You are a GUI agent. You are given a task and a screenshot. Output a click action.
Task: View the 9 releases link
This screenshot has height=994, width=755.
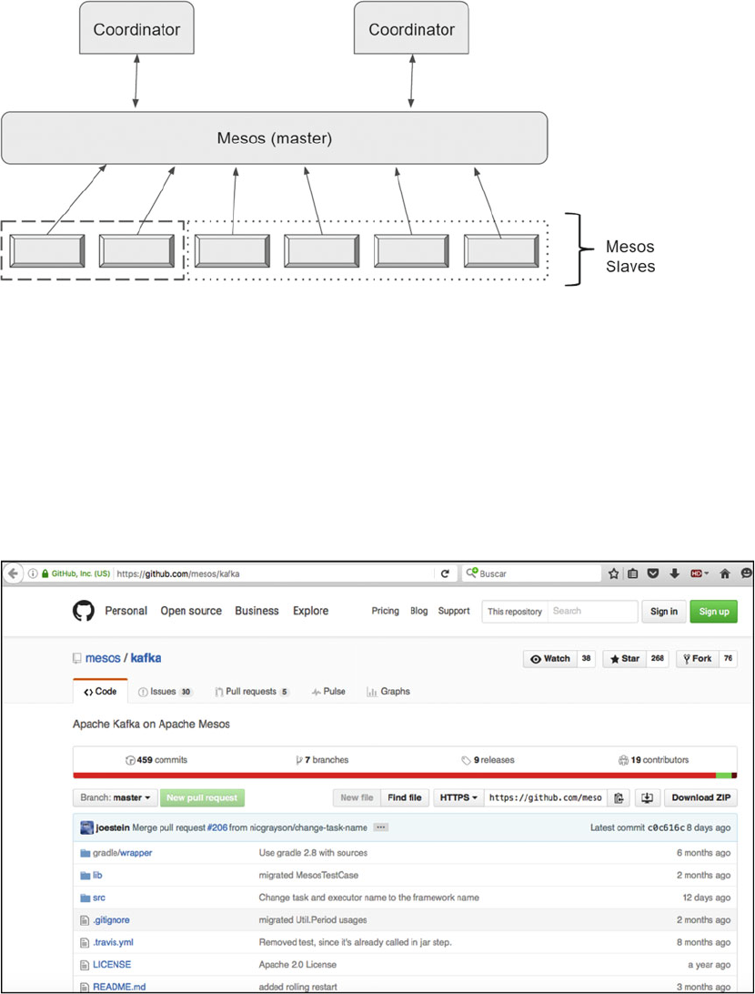point(488,760)
